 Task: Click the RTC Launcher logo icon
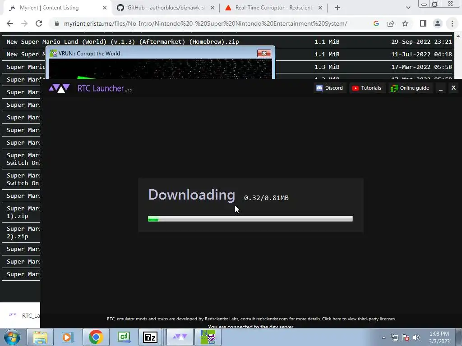click(59, 88)
